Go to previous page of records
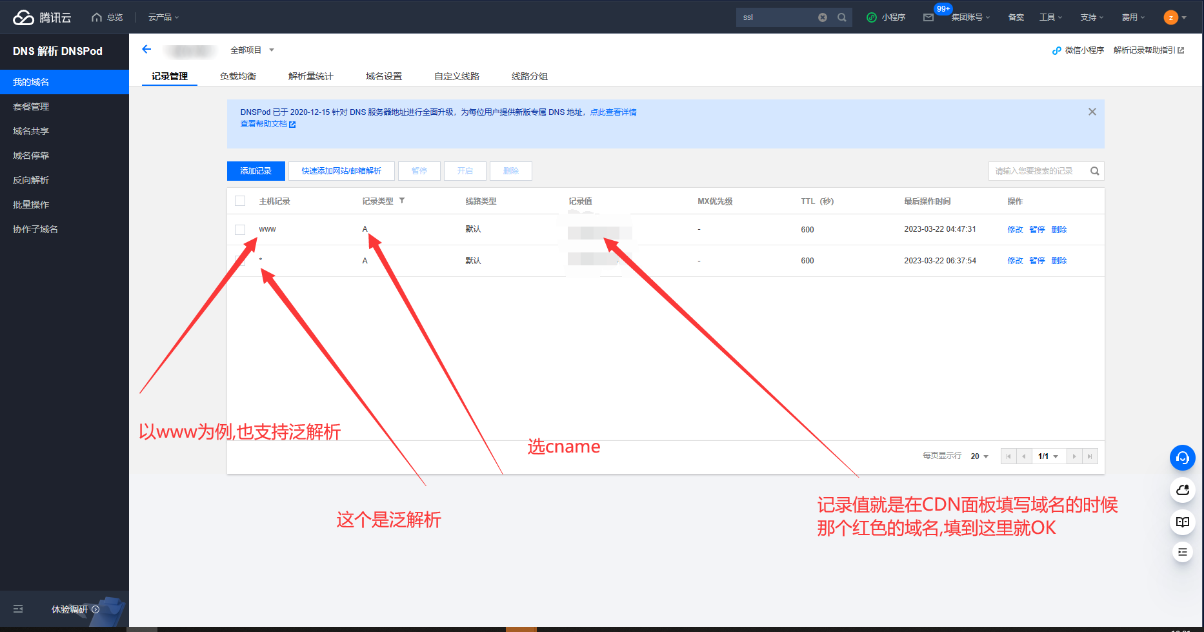 tap(1024, 456)
